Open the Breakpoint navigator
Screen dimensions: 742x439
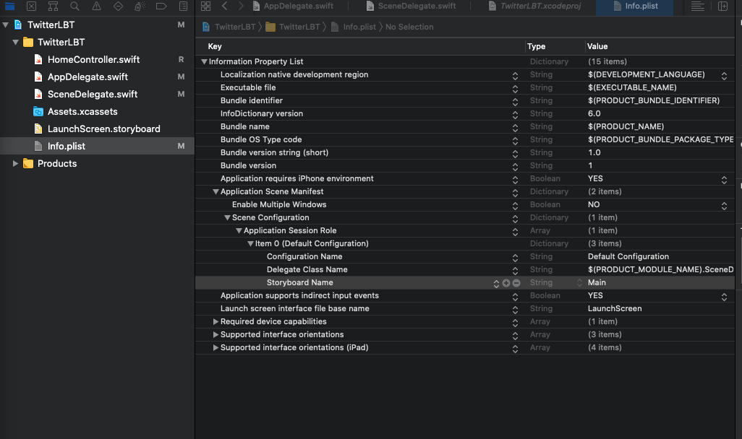tap(161, 6)
